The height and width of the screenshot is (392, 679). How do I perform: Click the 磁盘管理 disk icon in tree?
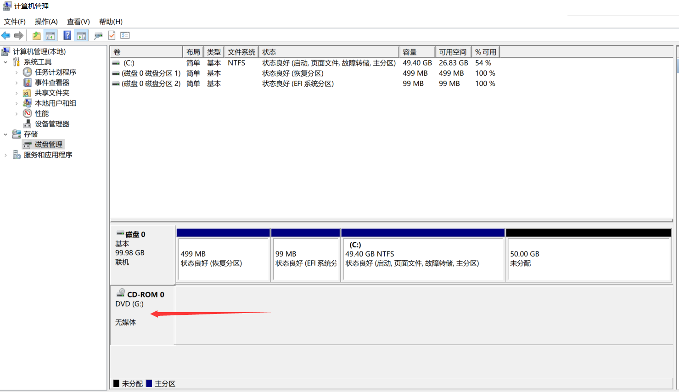point(28,145)
